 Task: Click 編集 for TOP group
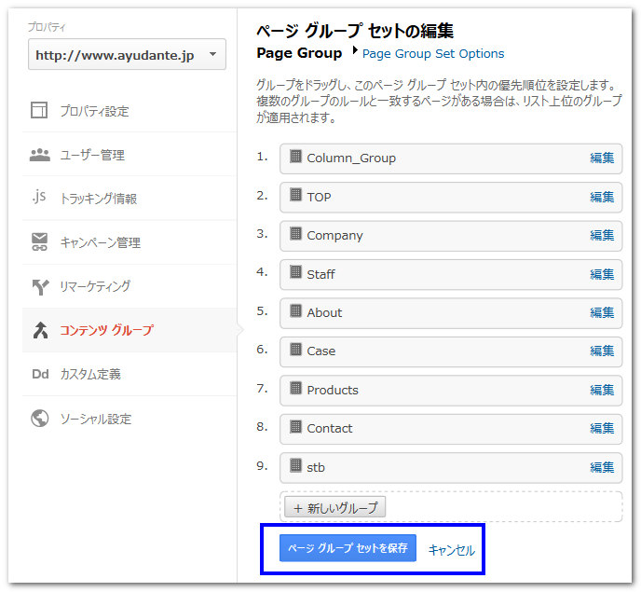tap(602, 197)
